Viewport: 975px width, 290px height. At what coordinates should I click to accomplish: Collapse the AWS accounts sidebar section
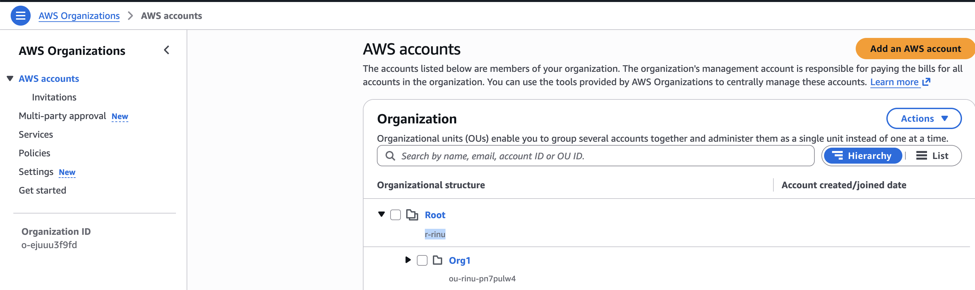tap(10, 78)
